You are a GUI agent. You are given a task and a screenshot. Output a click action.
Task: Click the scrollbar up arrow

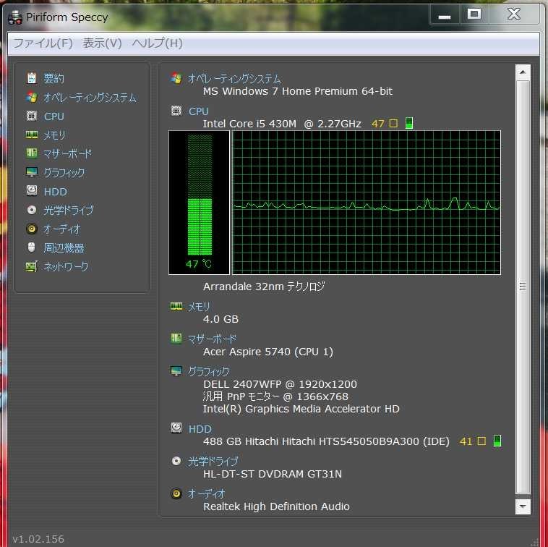point(523,72)
